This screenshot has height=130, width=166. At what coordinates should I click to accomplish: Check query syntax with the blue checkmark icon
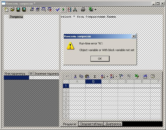[57, 10]
